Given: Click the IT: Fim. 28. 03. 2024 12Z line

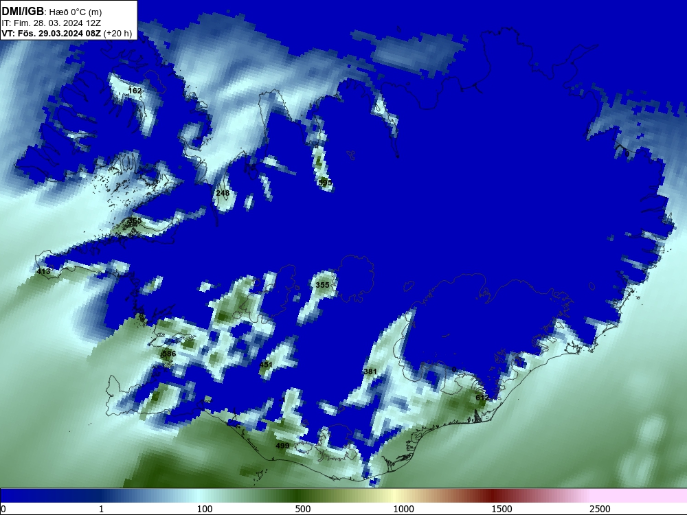Looking at the screenshot, I should coord(52,23).
